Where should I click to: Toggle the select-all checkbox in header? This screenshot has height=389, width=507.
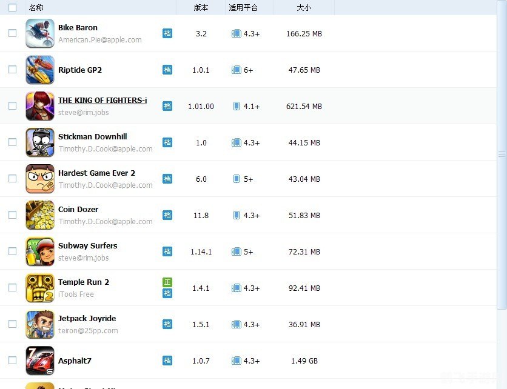click(12, 8)
